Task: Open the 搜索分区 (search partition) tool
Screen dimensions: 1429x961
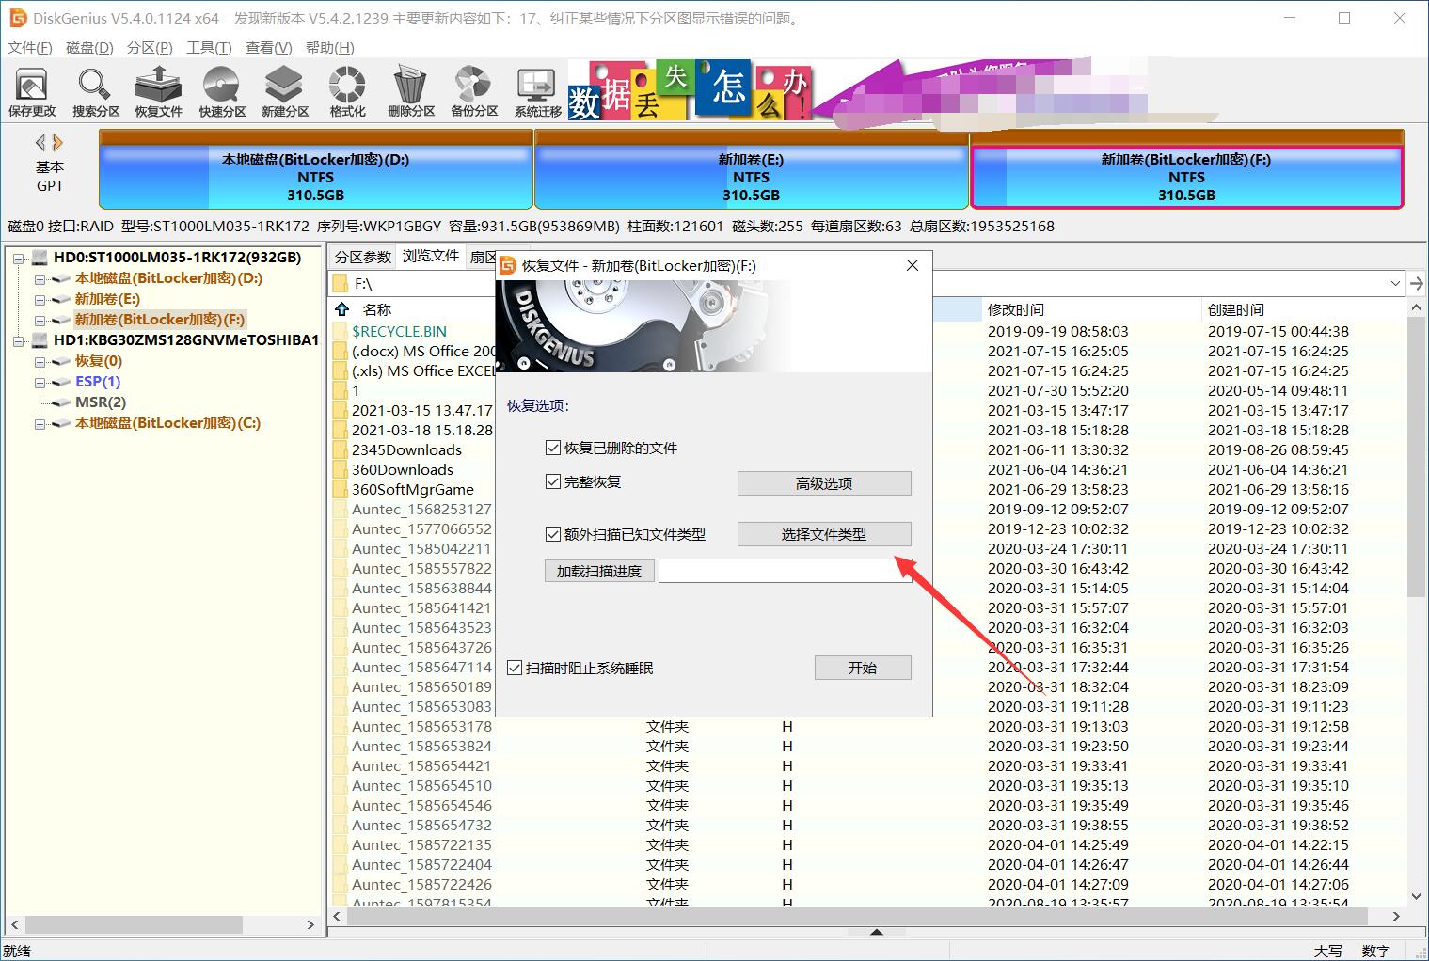Action: coord(94,89)
